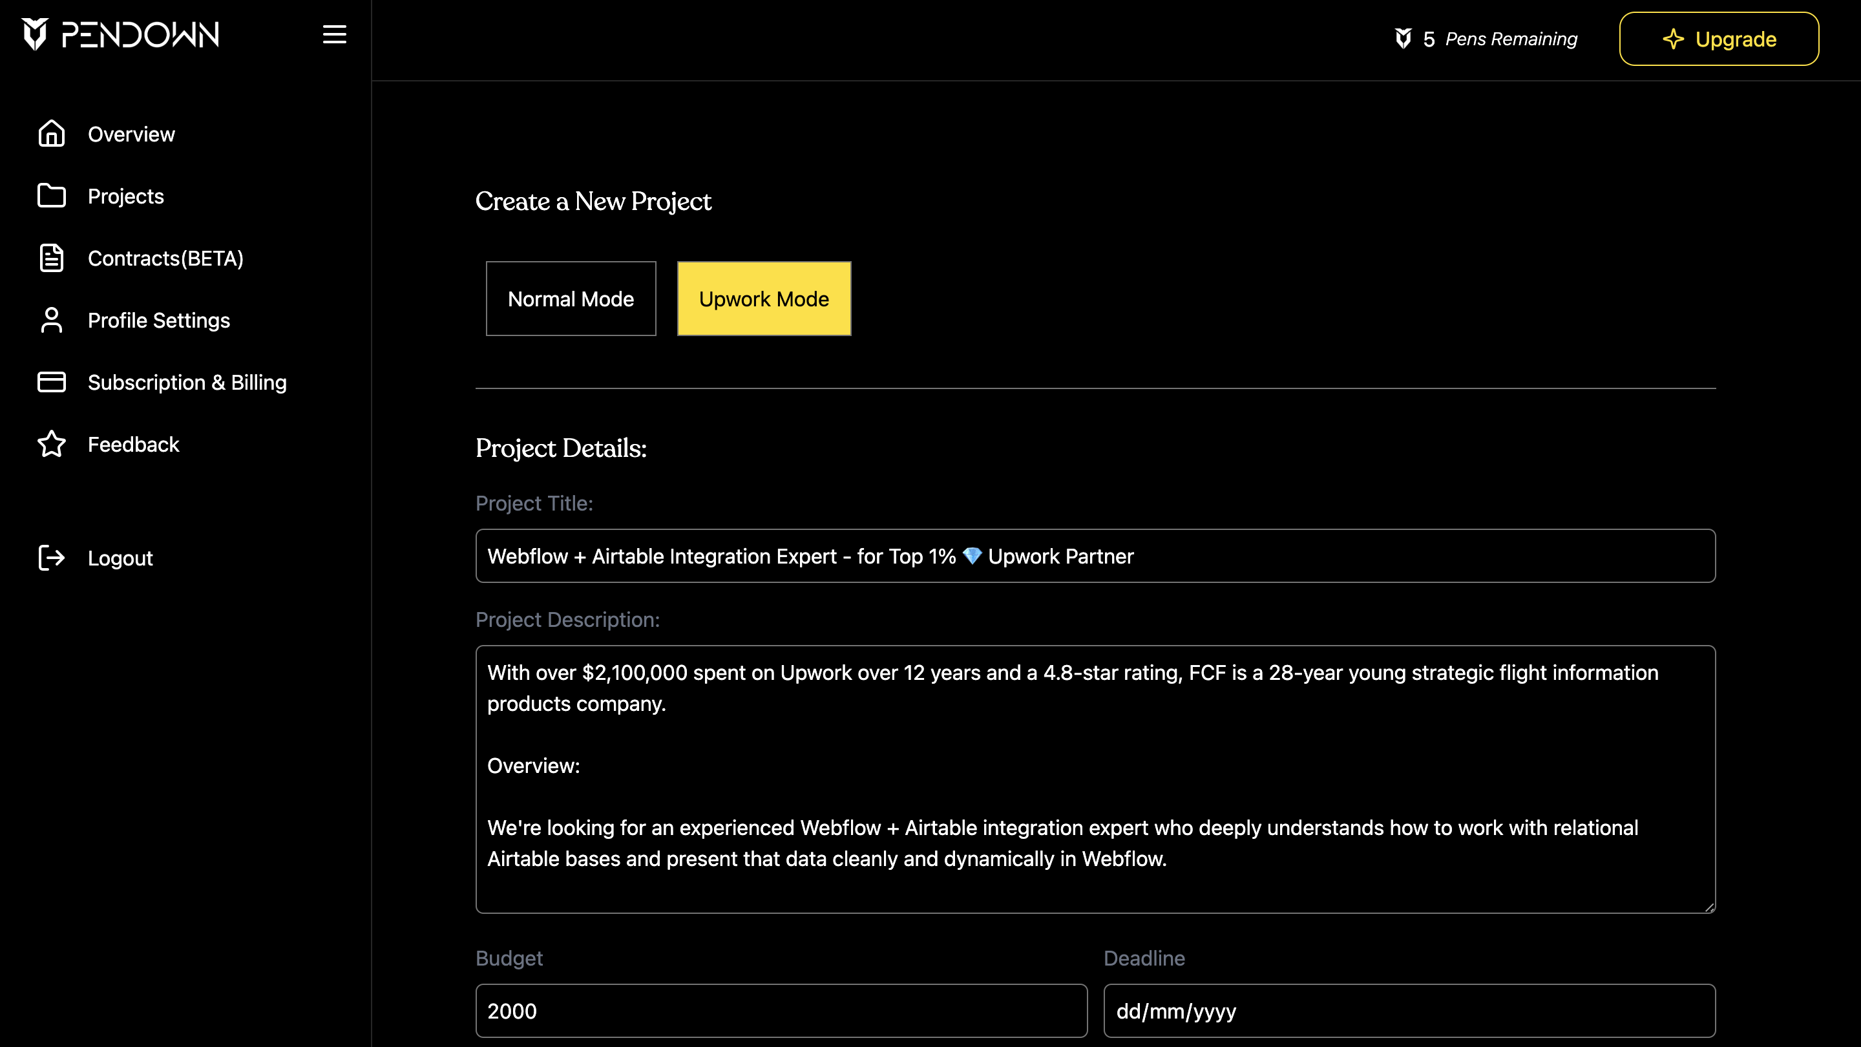Click the Logout arrow icon
This screenshot has height=1047, width=1861.
pos(51,558)
